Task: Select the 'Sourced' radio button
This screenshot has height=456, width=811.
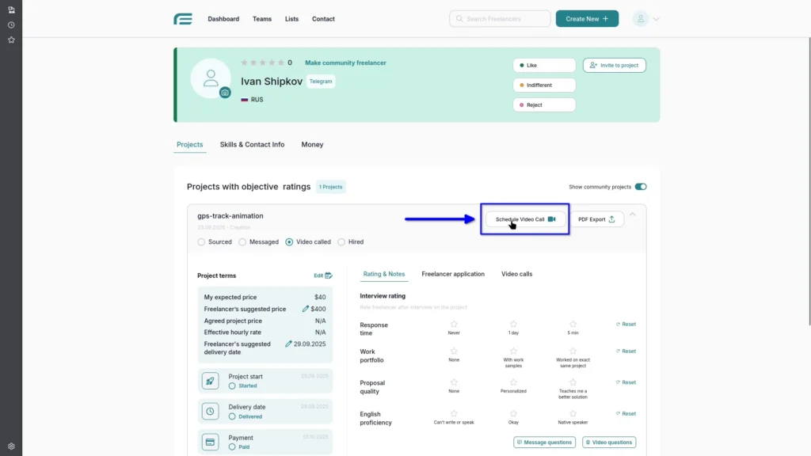Action: pyautogui.click(x=200, y=241)
